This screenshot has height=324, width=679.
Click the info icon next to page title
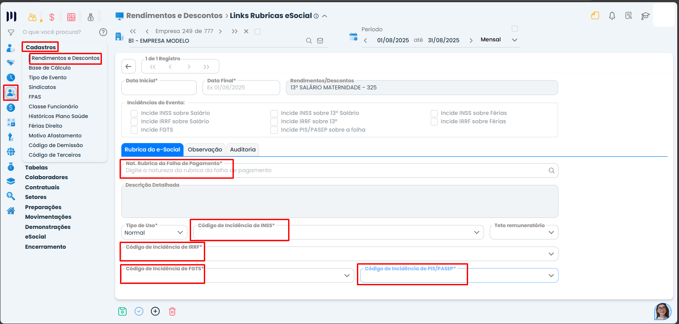[x=316, y=16]
